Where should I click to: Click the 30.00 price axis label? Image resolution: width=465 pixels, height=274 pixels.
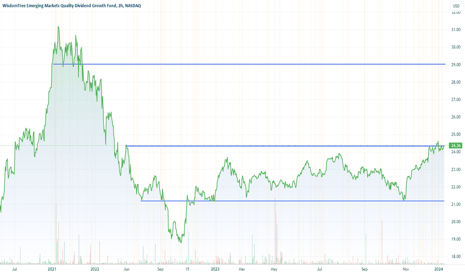click(456, 47)
